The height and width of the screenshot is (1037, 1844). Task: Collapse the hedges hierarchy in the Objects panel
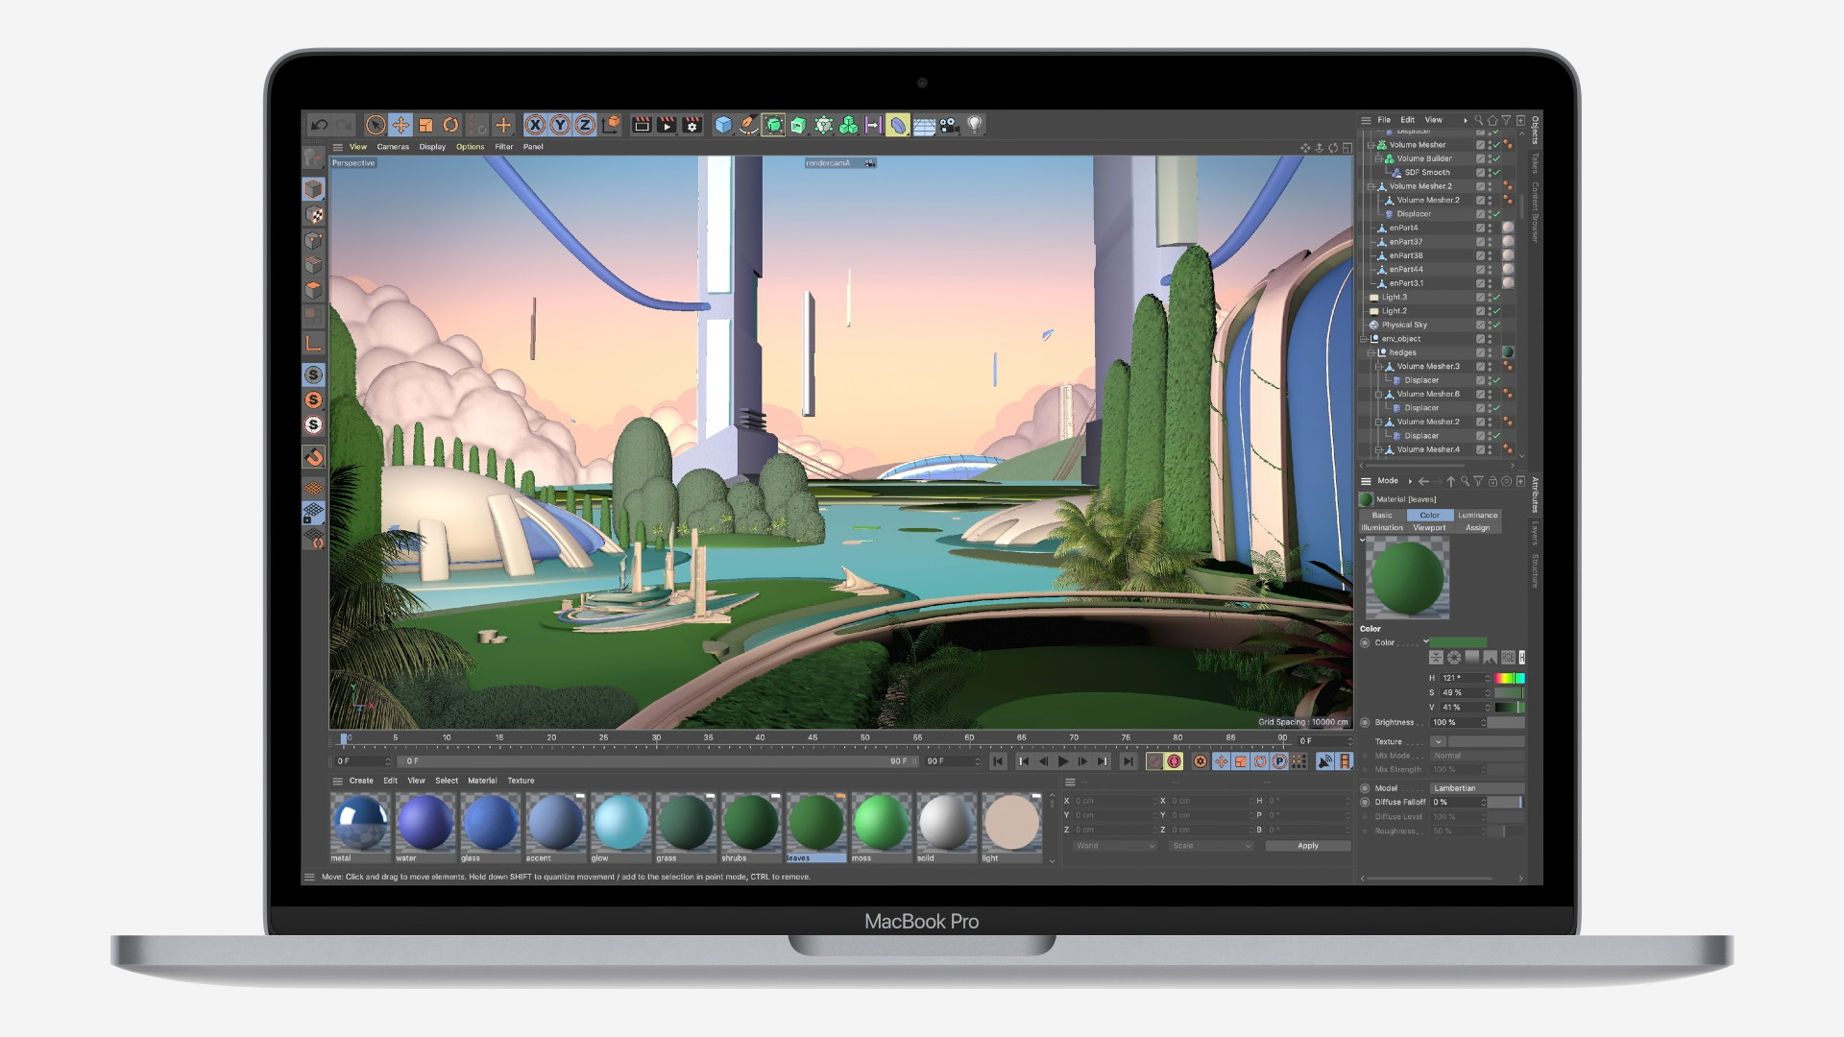click(x=1371, y=352)
